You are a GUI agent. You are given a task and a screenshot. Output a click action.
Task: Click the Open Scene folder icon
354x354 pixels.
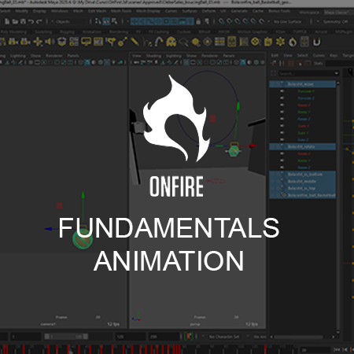(x=15, y=21)
